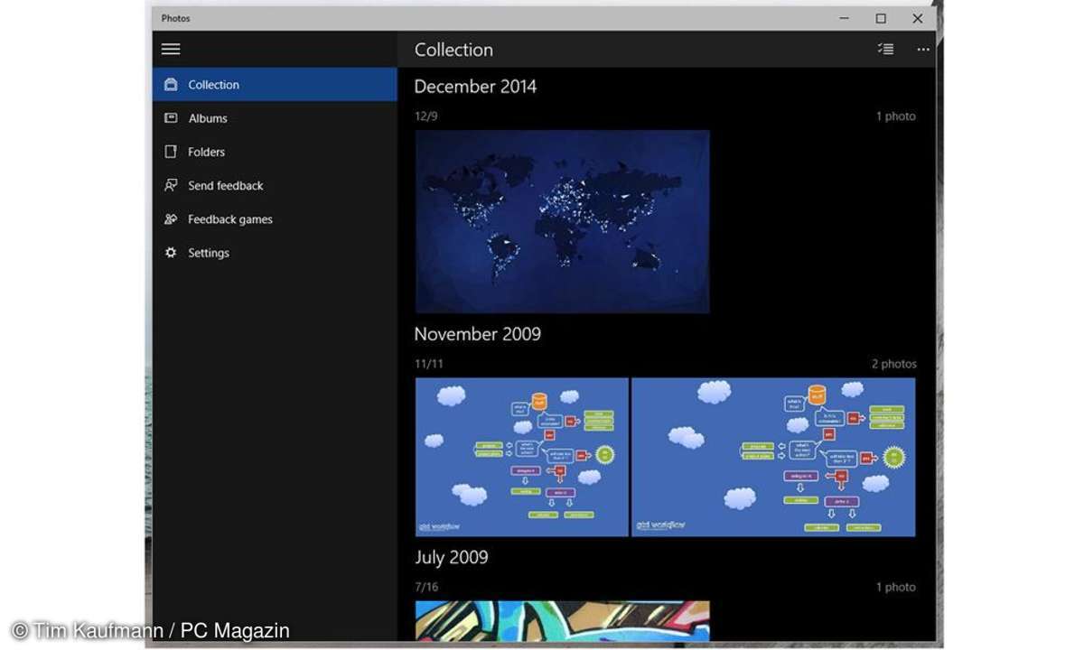Toggle the select mode checklist icon
1084x650 pixels.
click(885, 50)
